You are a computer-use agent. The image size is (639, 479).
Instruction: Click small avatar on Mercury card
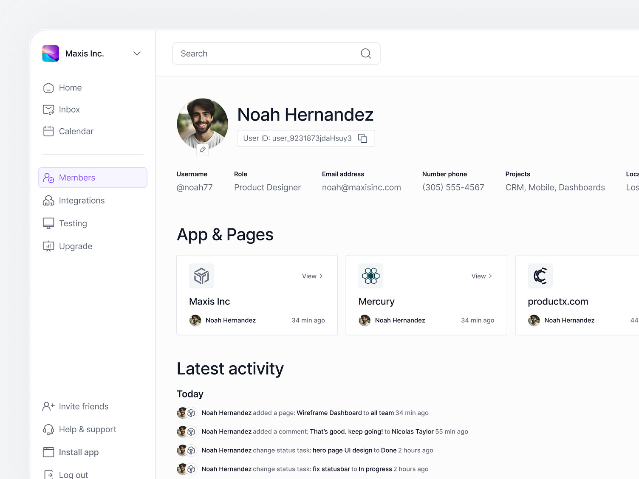point(365,320)
